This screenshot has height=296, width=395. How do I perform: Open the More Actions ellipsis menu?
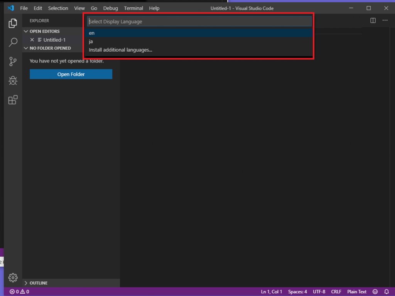coord(385,20)
